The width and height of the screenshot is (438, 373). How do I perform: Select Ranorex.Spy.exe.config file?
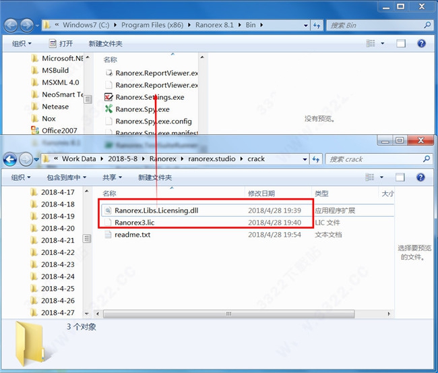click(154, 121)
